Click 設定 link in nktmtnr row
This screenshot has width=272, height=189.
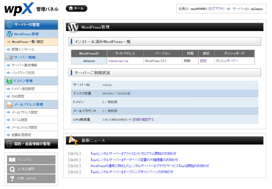203,61
